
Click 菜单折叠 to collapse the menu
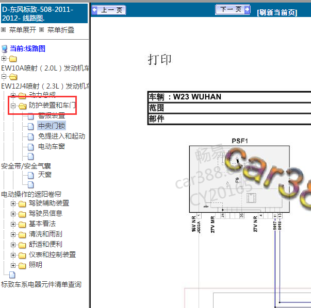tap(61, 30)
